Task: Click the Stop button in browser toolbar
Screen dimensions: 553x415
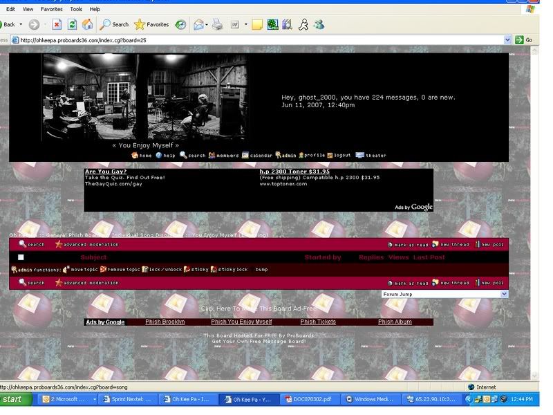Action: click(57, 24)
